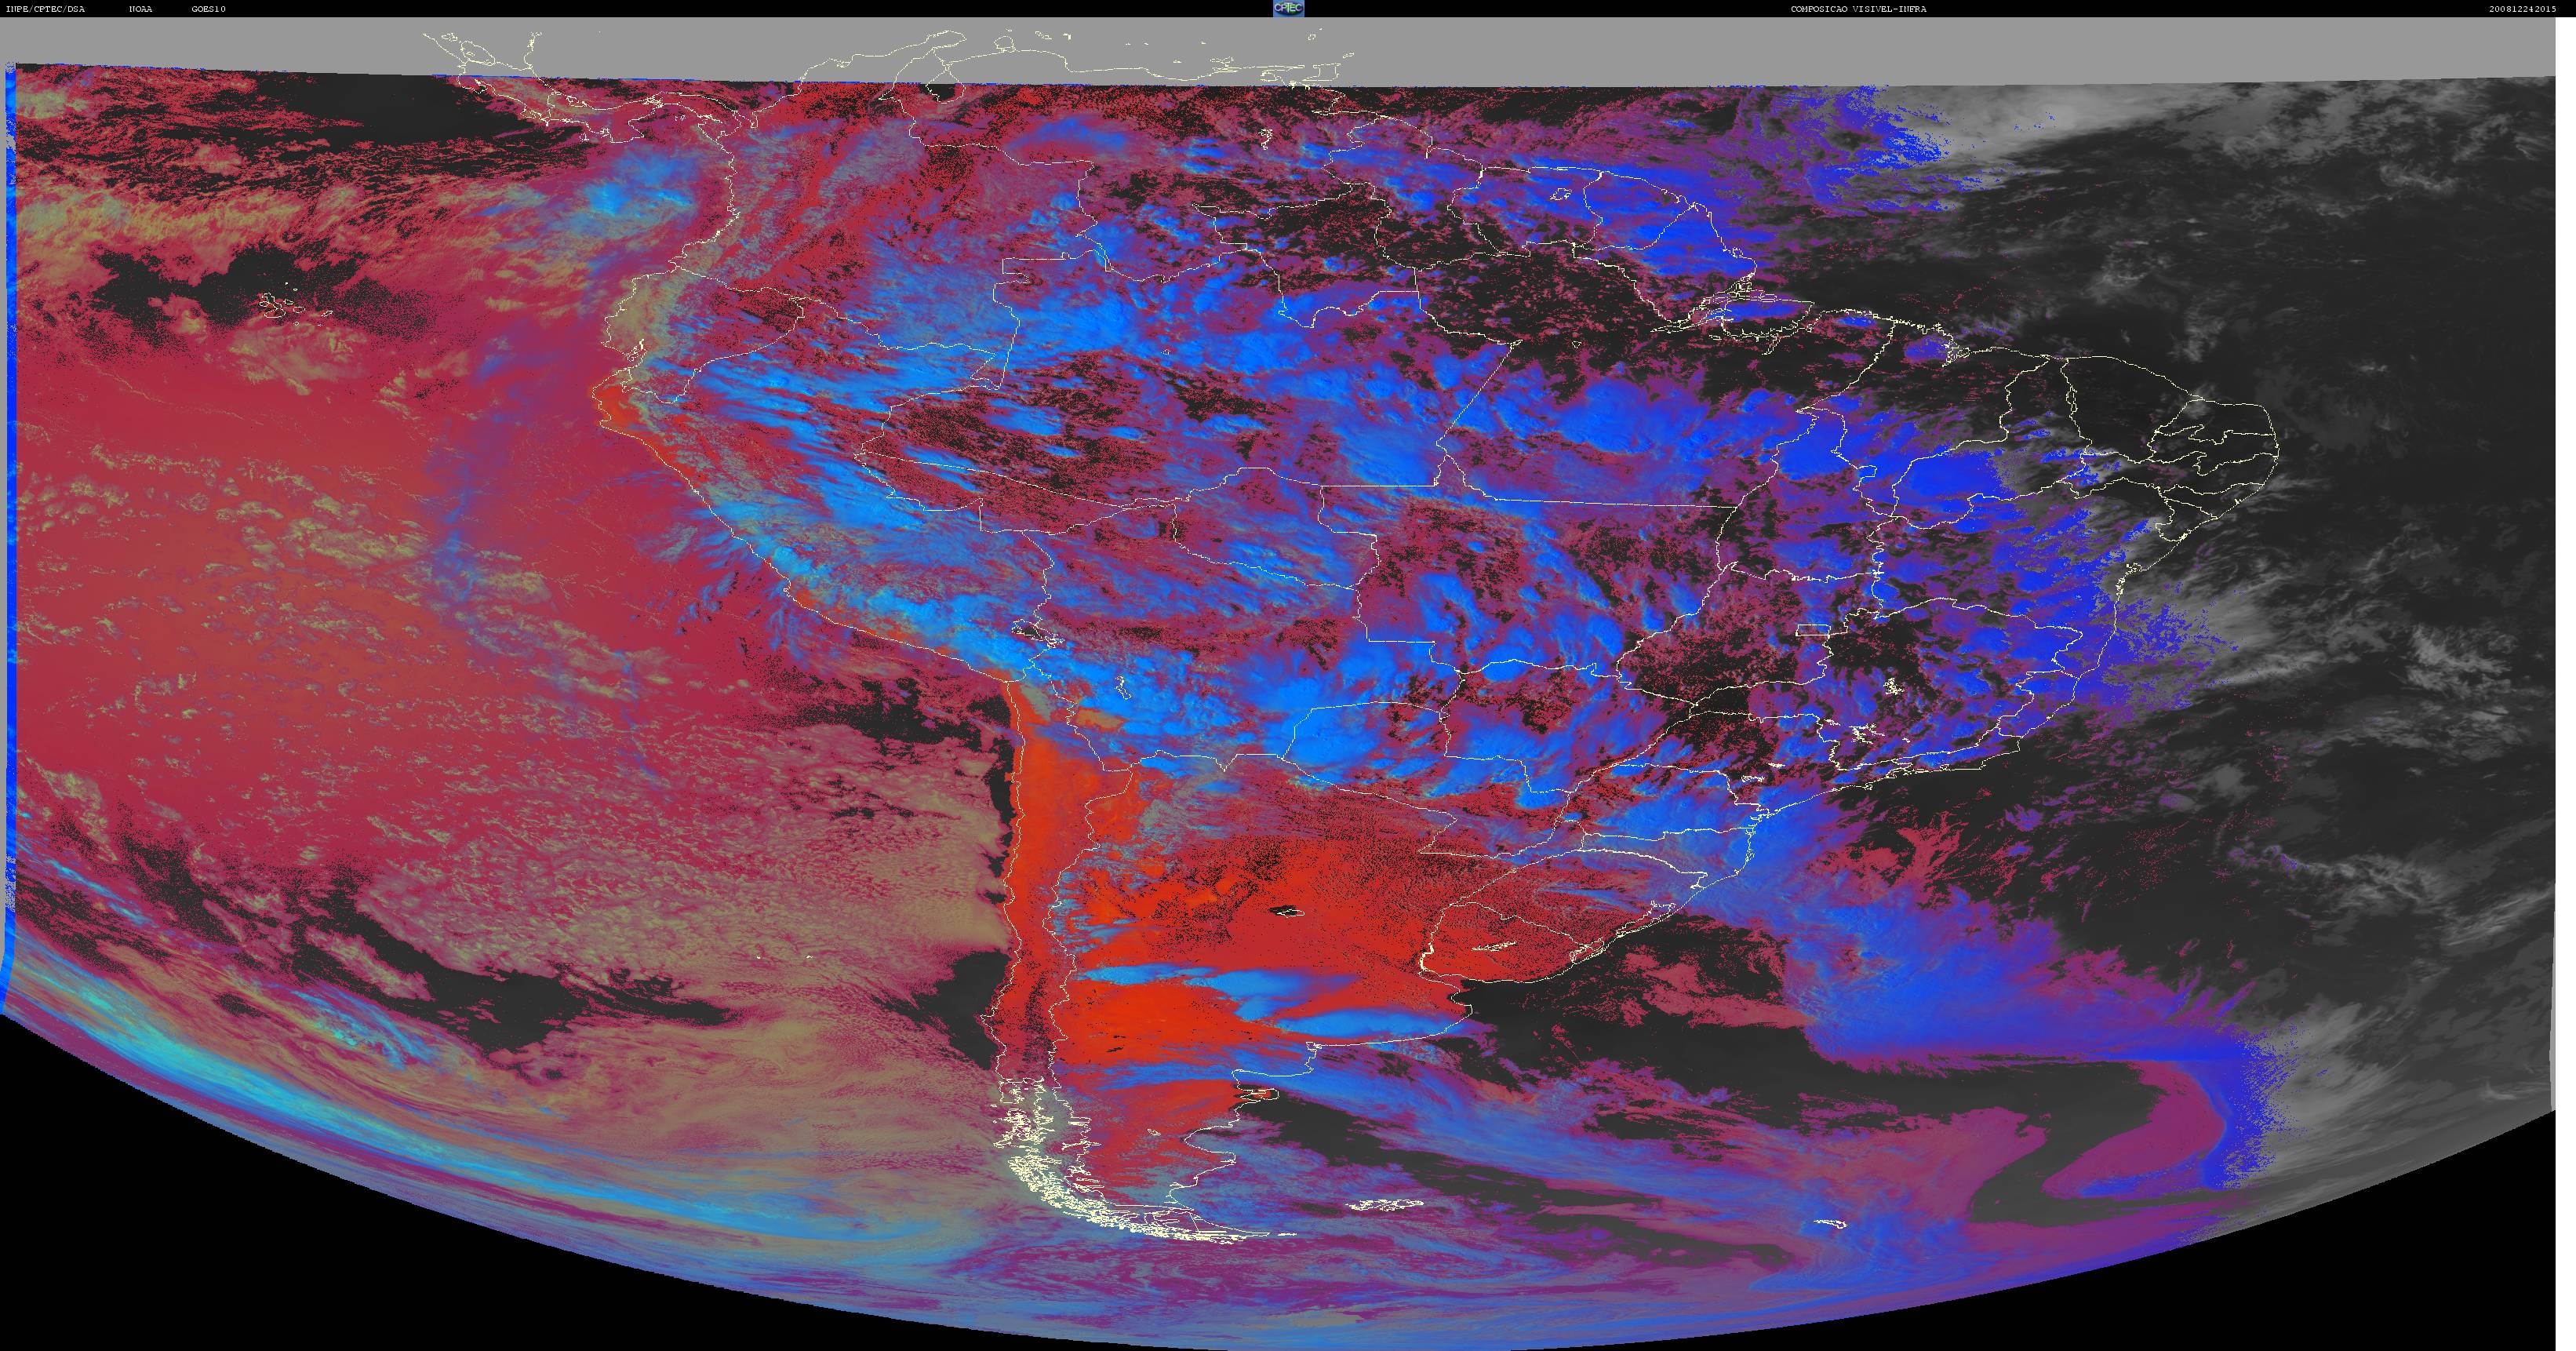The image size is (2576, 1351).
Task: Click the NOAA label in header
Action: (x=141, y=9)
